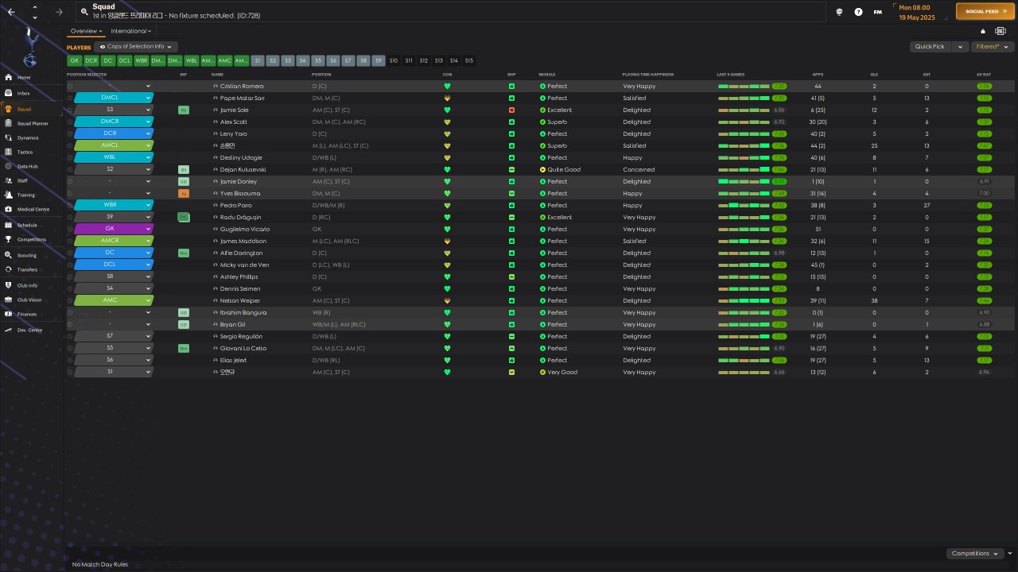
Task: Open the Tactics sidebar icon
Action: coord(9,152)
